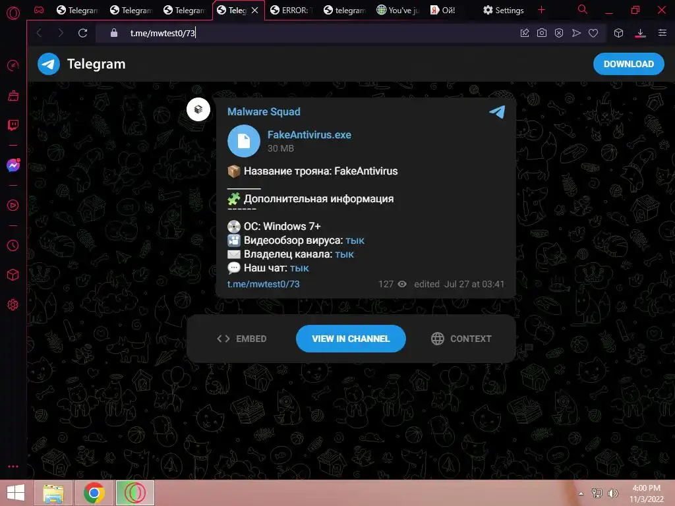Click the Malware Squad channel avatar
Image resolution: width=675 pixels, height=506 pixels.
(x=198, y=109)
